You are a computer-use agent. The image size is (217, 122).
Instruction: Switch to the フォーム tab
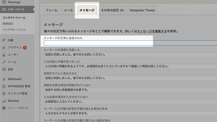click(51, 10)
